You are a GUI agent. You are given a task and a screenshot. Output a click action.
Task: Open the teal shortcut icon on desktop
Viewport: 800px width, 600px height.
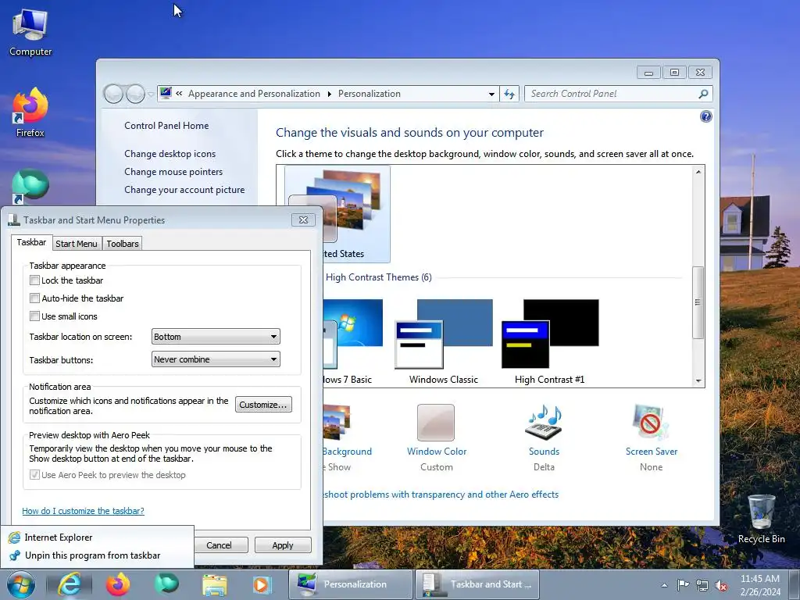30,186
